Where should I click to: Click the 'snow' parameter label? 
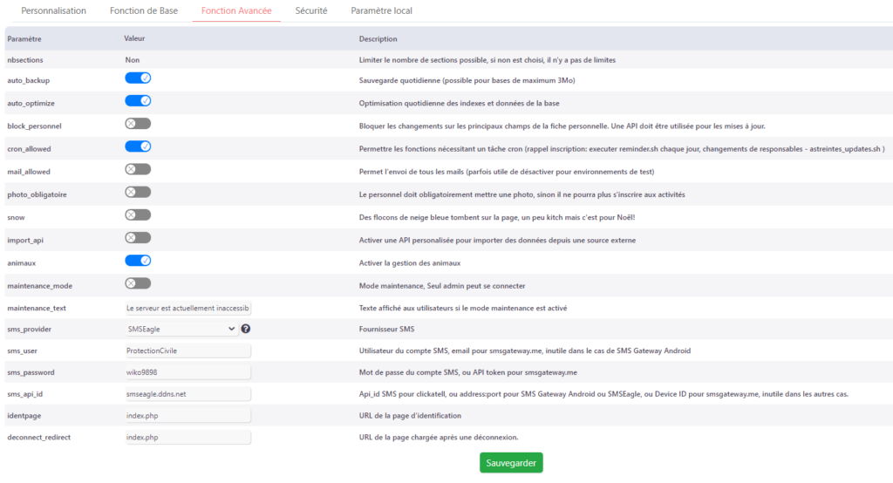[x=16, y=217]
